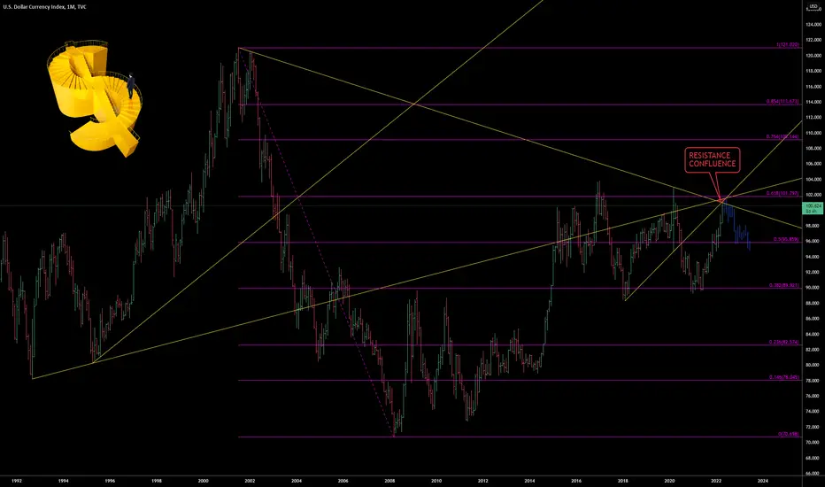Click the 2002 label on the time axis

250,481
